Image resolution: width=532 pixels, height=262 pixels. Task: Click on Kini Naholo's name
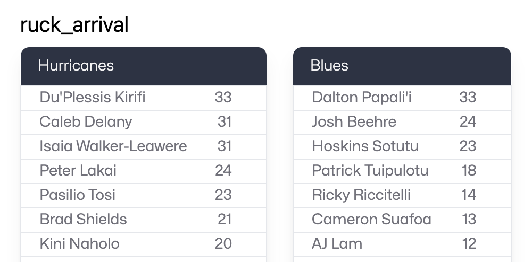80,244
